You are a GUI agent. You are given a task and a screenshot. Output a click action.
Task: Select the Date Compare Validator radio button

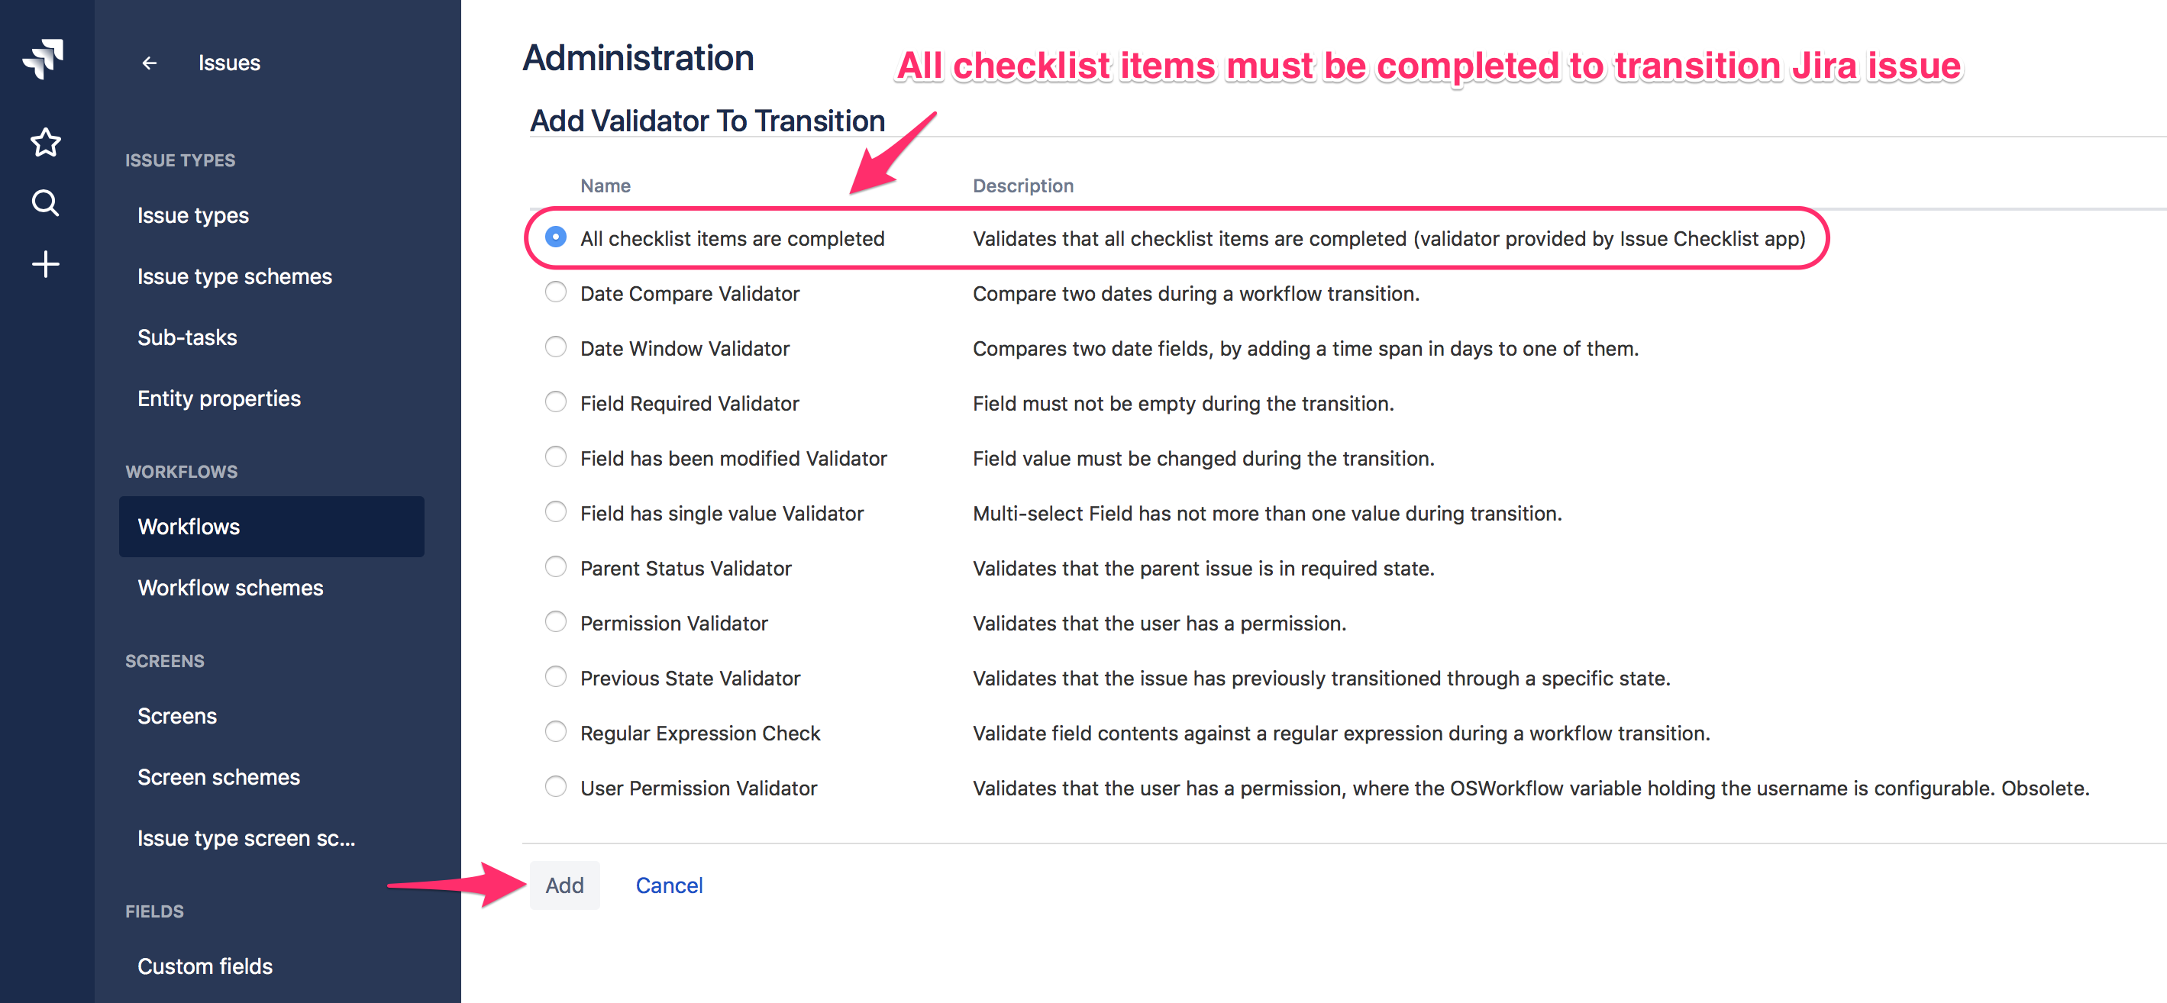click(555, 292)
